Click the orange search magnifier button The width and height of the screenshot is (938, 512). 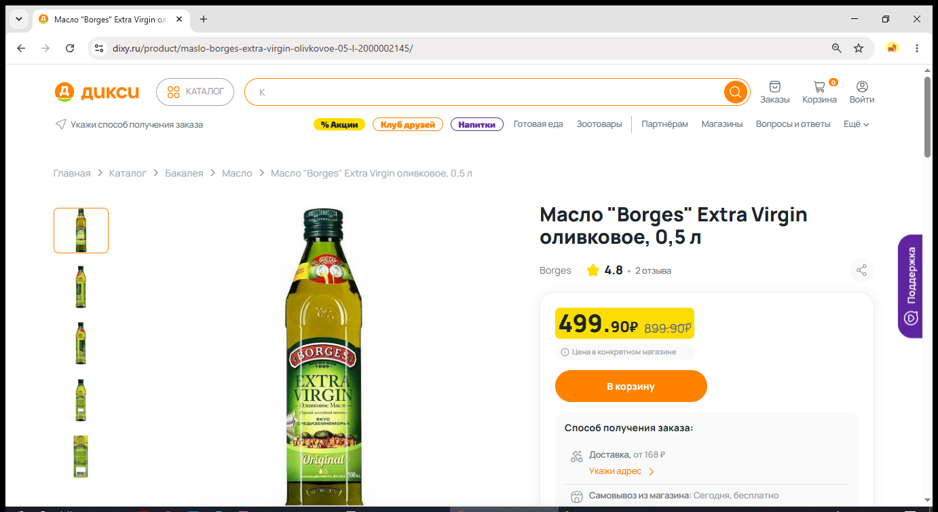point(735,92)
